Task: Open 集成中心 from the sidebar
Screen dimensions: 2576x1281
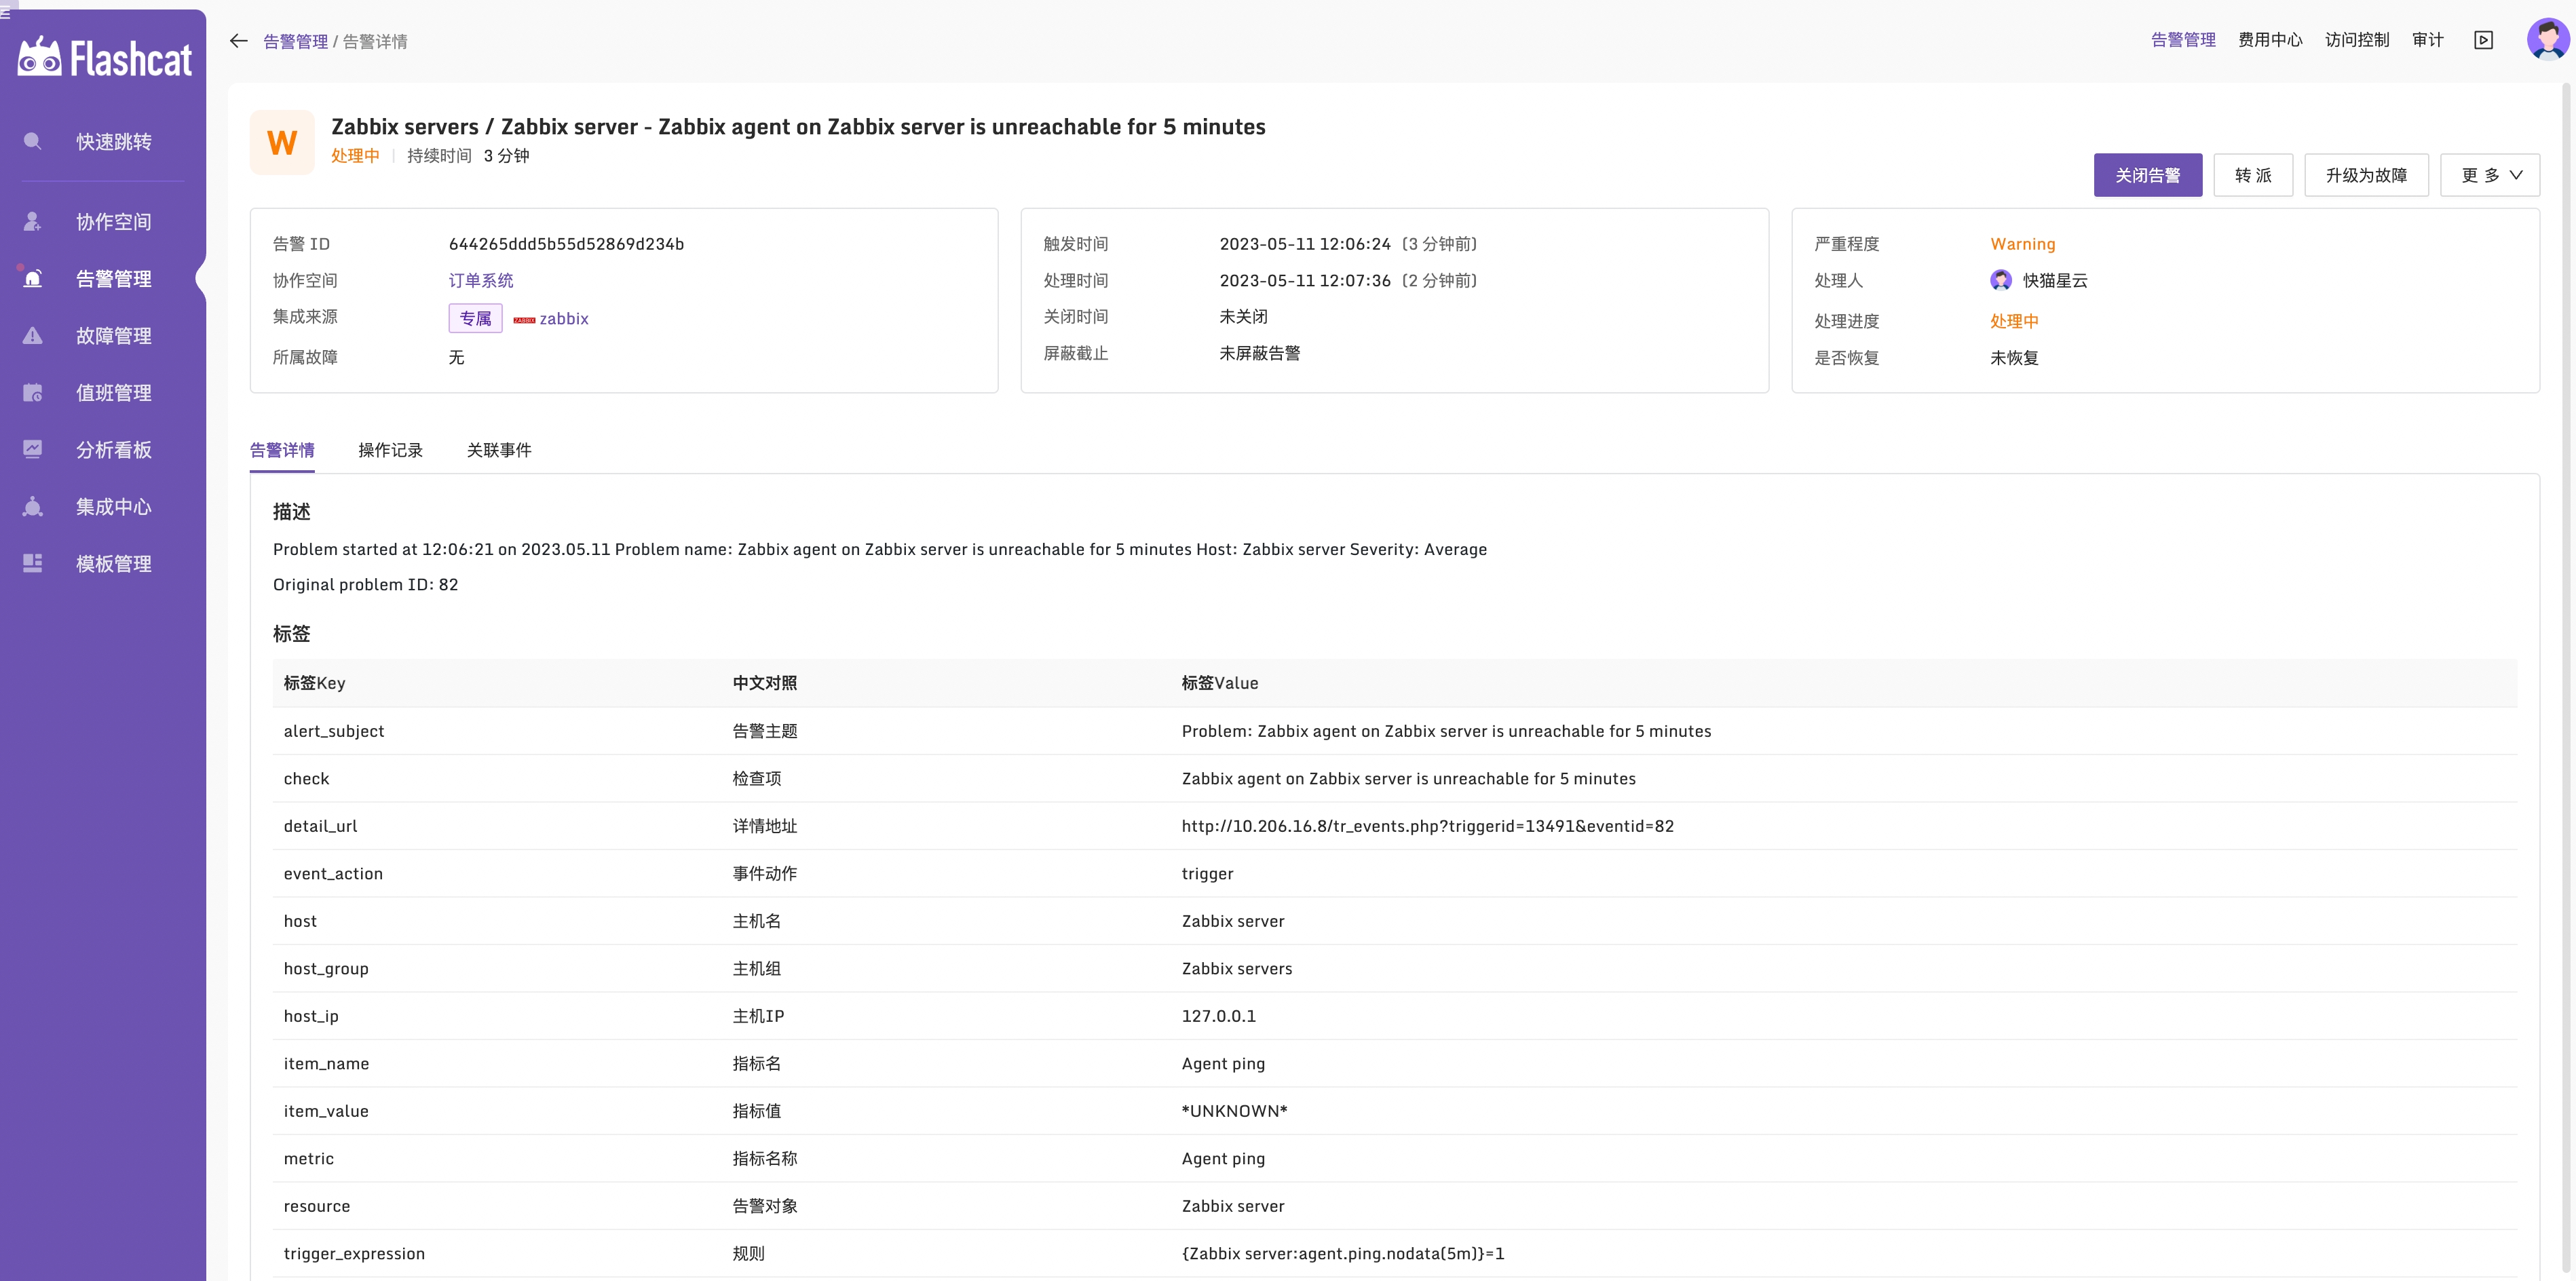Action: (x=113, y=506)
